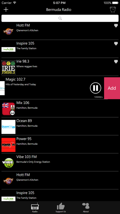
Task: Toggle the heart for Irie 98.3
Action: pyautogui.click(x=116, y=62)
